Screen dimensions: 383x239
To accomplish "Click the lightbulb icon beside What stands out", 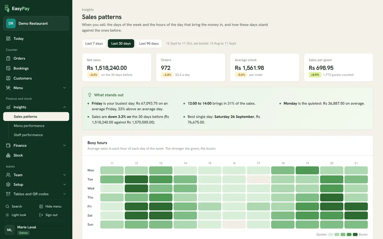I will pos(90,95).
